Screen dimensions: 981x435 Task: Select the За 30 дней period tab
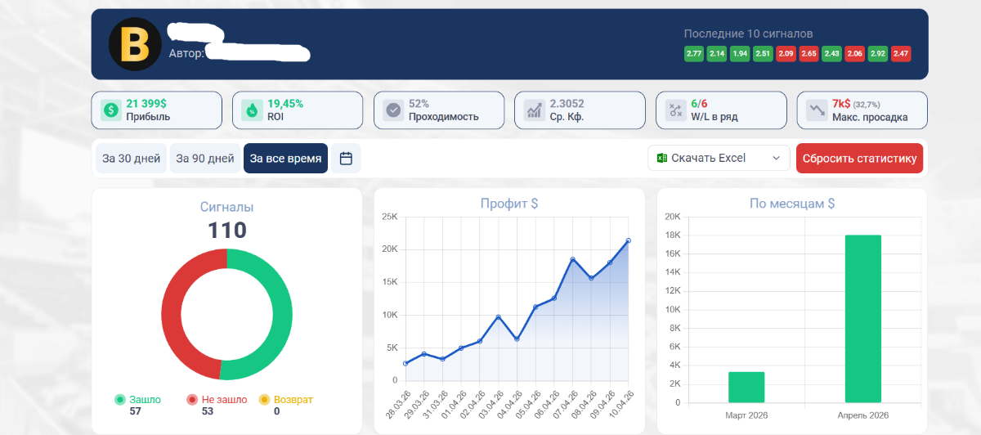(131, 159)
